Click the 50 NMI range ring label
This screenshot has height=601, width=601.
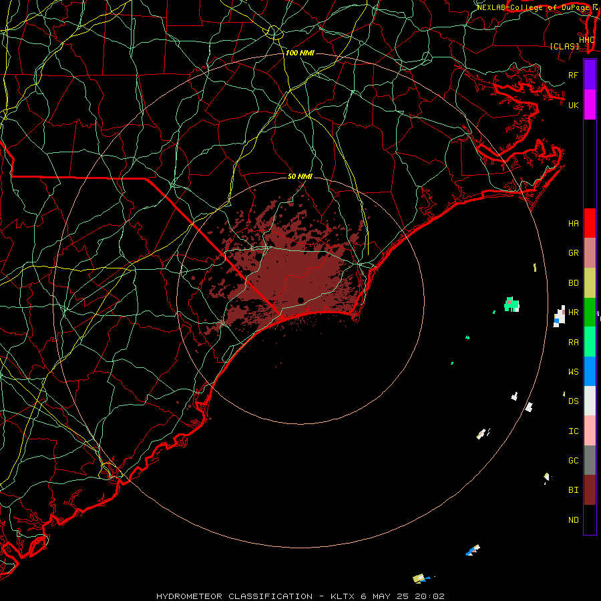(x=300, y=176)
